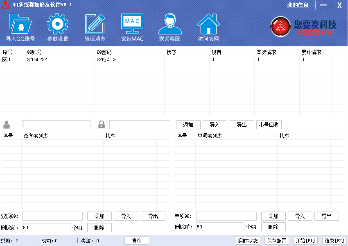Open the 参数设置 gear icon
The height and width of the screenshot is (246, 348).
(x=57, y=25)
